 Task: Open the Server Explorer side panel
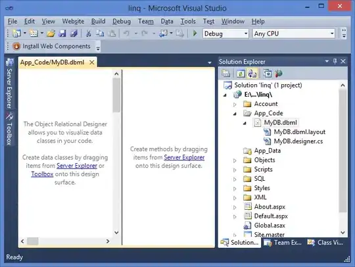coord(9,84)
